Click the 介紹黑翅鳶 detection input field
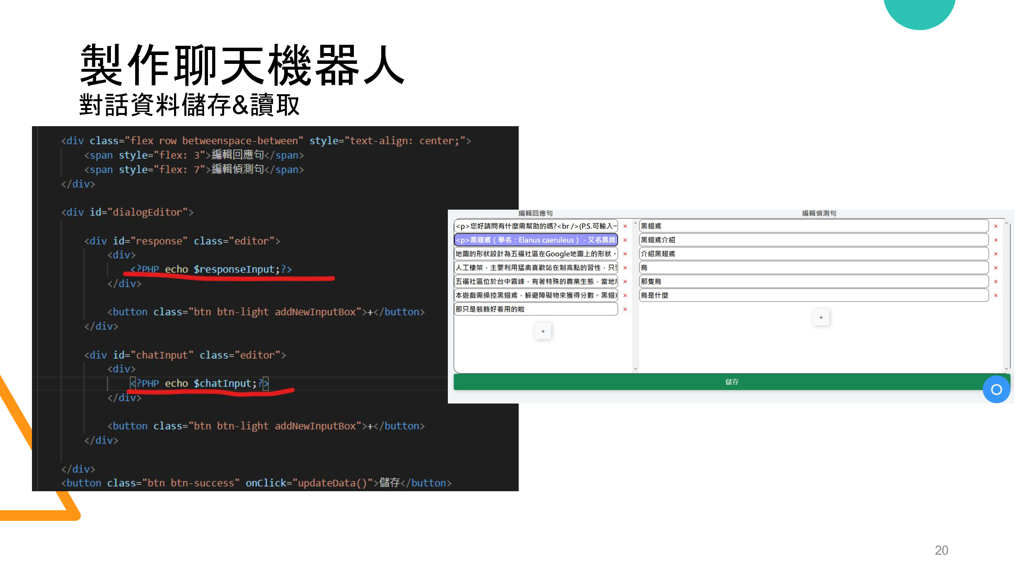 [813, 254]
